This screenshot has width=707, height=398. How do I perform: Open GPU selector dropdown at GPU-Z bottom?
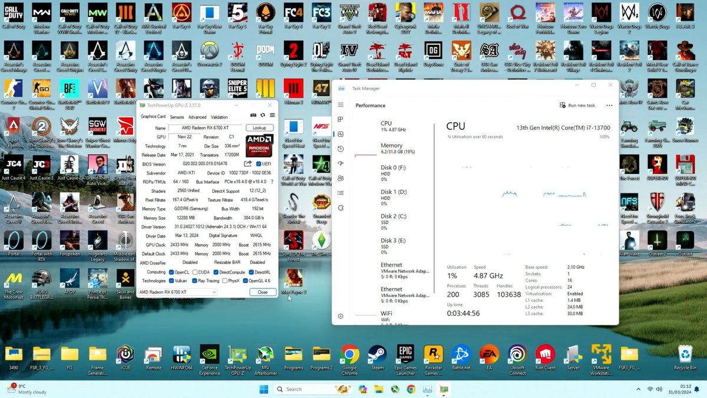tap(177, 292)
